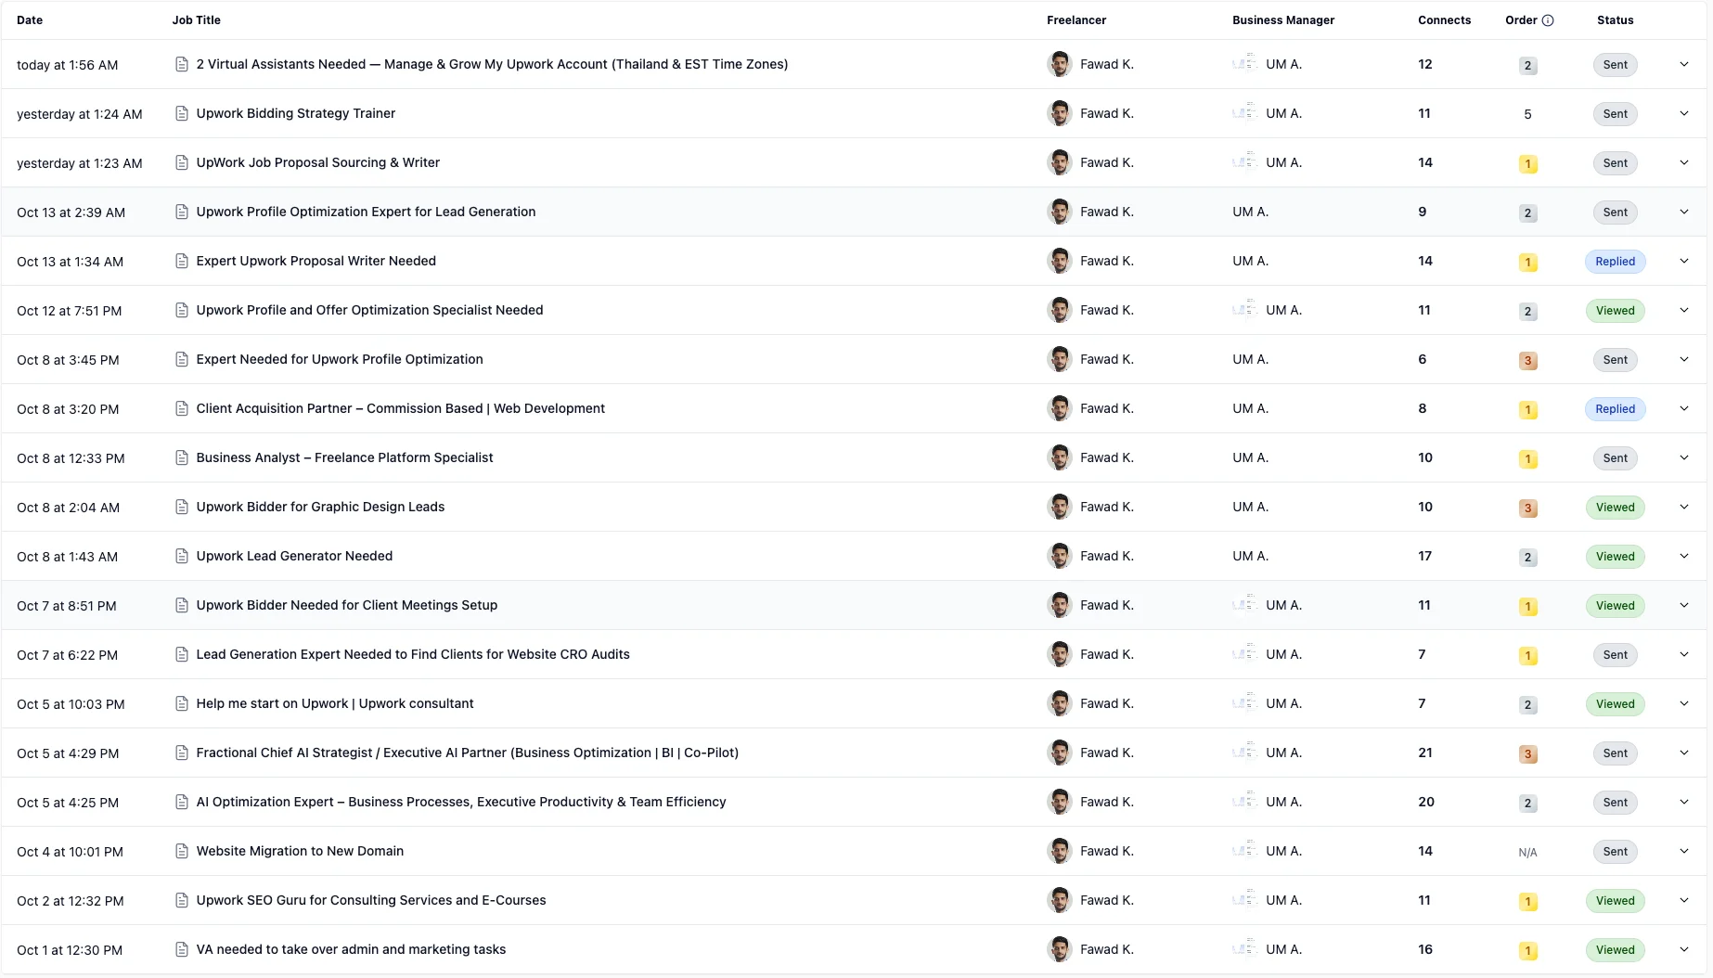Click orange order badge for Graphic Design Leads row
Viewport: 1713px width, 978px height.
[x=1527, y=508]
